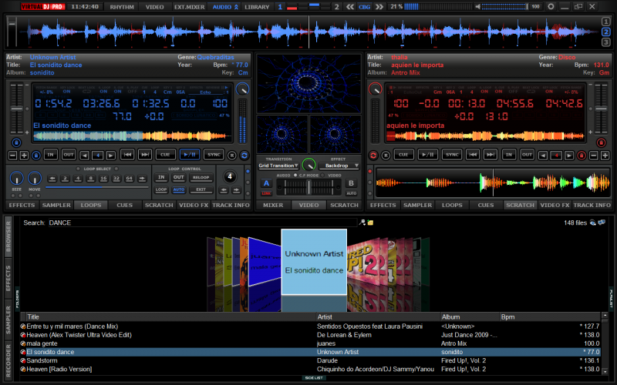Click the video crossfader slider
This screenshot has width=617, height=385.
coord(309,187)
